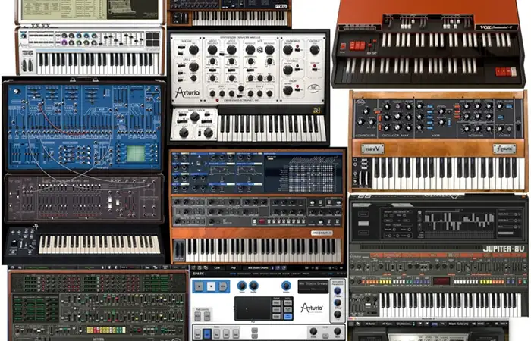
Task: Click the red tabs beside the Vox lower keyboard
Action: (x=506, y=71)
